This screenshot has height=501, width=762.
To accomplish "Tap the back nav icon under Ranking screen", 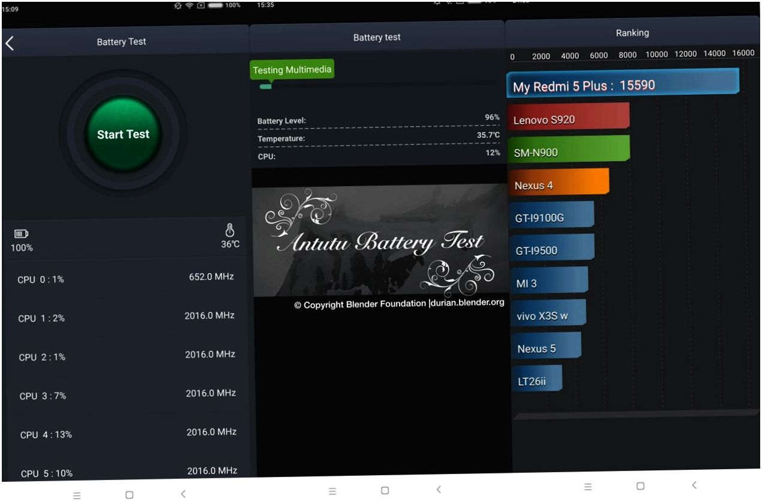I will point(694,485).
